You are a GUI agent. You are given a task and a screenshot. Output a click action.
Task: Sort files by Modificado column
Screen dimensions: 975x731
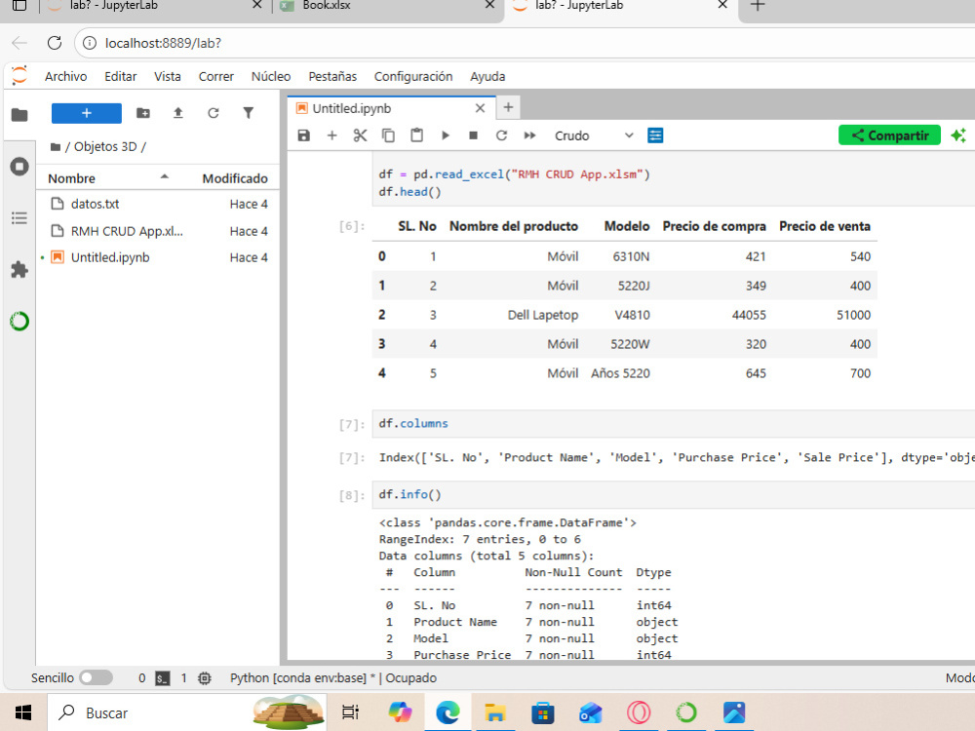click(x=235, y=178)
